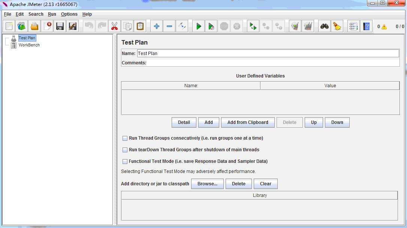407x228 pixels.
Task: Collapse all nodes with minus icon
Action: point(169,26)
